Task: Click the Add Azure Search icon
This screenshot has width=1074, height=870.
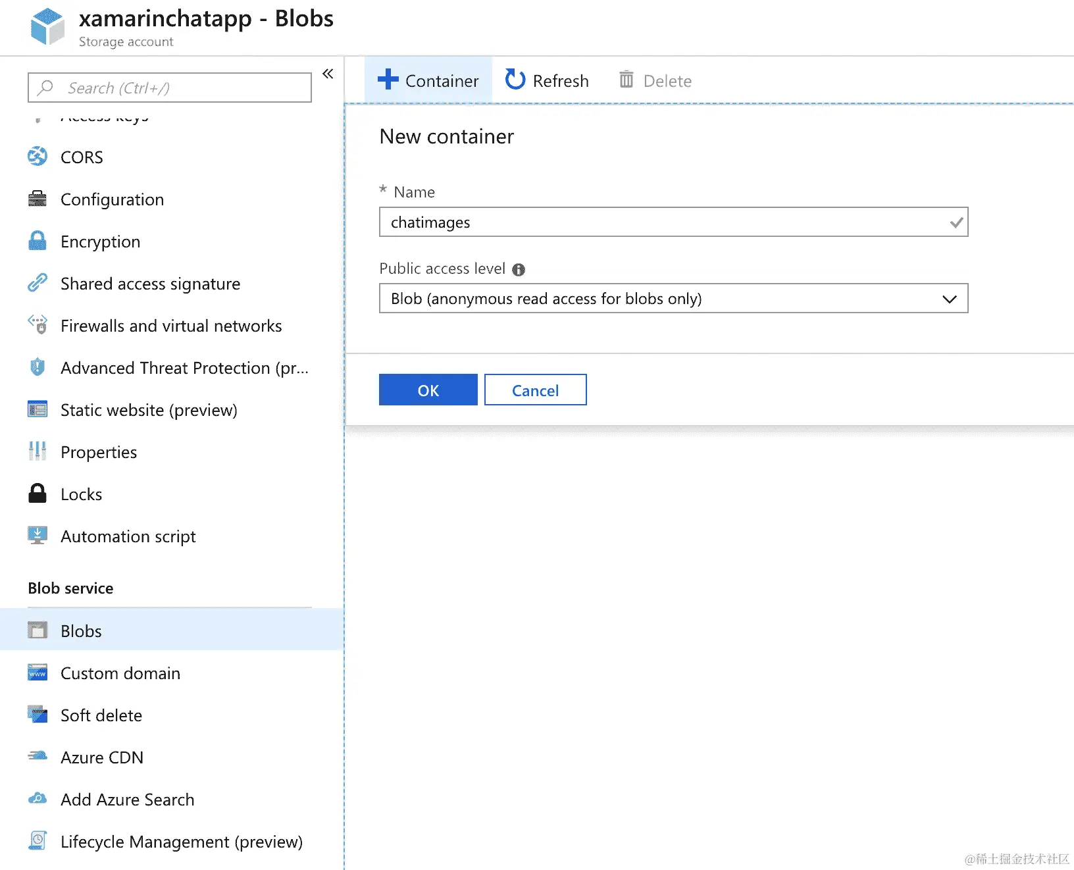Action: pos(38,799)
